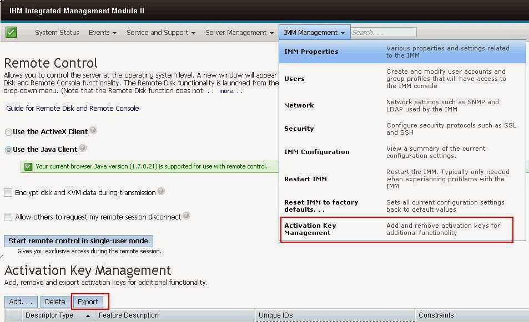Click help icon beside Use the ActiveX Client
The width and height of the screenshot is (529, 322).
pyautogui.click(x=93, y=130)
